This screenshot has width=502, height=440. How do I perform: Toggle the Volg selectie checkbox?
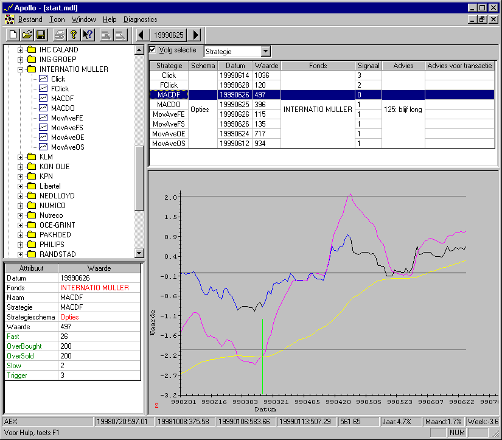(153, 50)
